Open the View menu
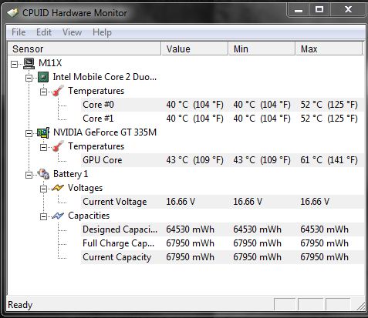 [72, 32]
